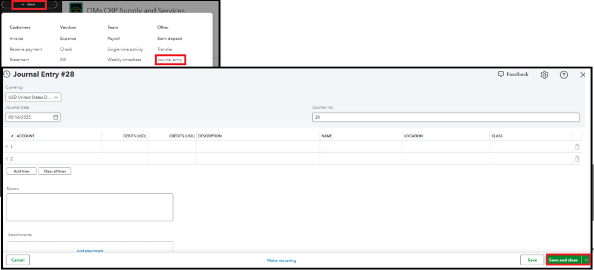Viewport: 594px width, 270px height.
Task: Click the drag handle of line 2
Action: point(6,159)
